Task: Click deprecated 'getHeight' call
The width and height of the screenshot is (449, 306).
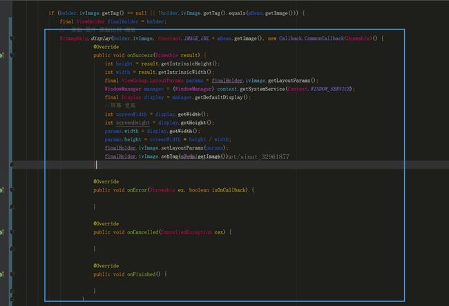Action: 193,123
